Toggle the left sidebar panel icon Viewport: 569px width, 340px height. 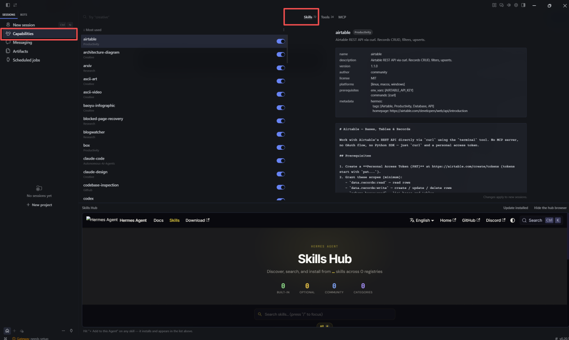[x=8, y=5]
